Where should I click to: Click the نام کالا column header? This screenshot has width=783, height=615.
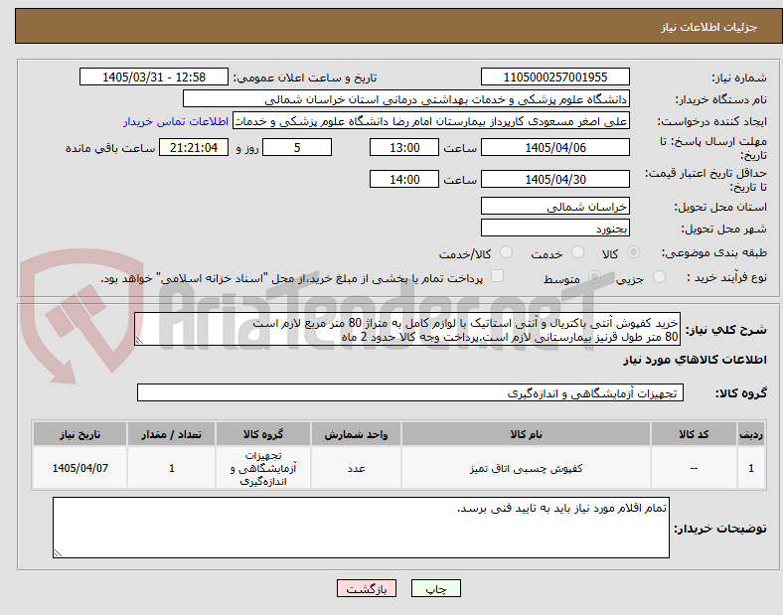coord(526,434)
